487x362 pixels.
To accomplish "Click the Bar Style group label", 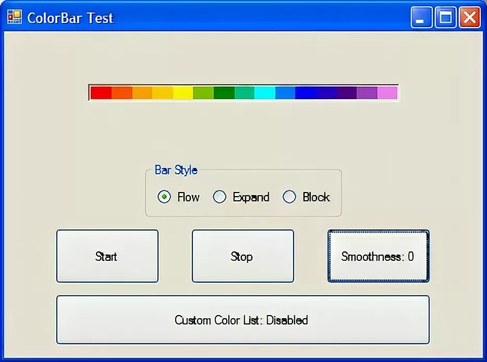I will click(176, 170).
